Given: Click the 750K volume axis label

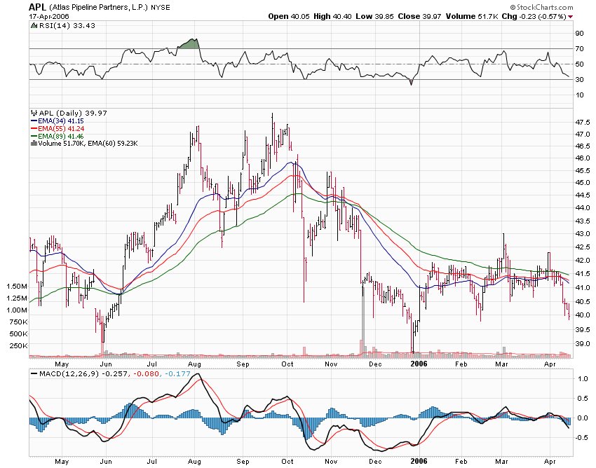Looking at the screenshot, I should click(x=19, y=322).
